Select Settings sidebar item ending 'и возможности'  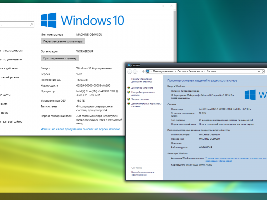pos(11,51)
